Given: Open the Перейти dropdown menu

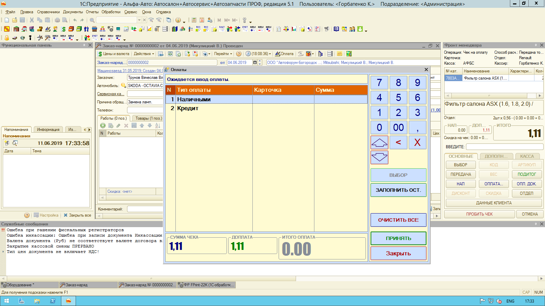Looking at the screenshot, I should [x=223, y=54].
